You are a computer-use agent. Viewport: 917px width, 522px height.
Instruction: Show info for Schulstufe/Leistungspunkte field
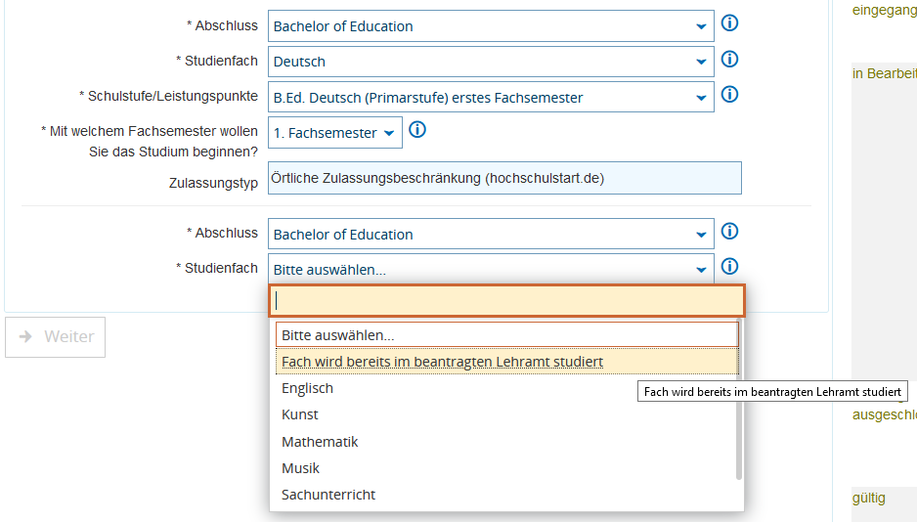(x=729, y=94)
